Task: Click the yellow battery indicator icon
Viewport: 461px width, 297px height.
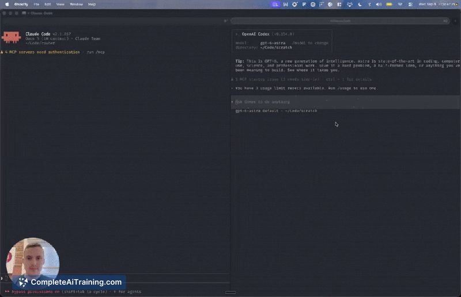Action: (x=390, y=5)
